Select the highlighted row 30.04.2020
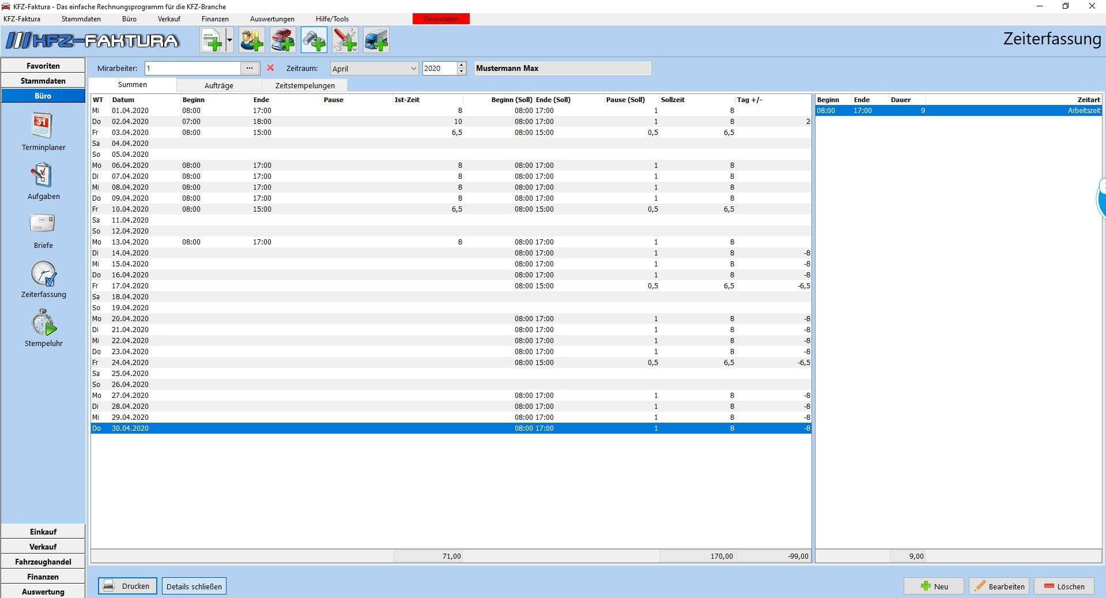Viewport: 1106px width, 598px height. pyautogui.click(x=451, y=428)
